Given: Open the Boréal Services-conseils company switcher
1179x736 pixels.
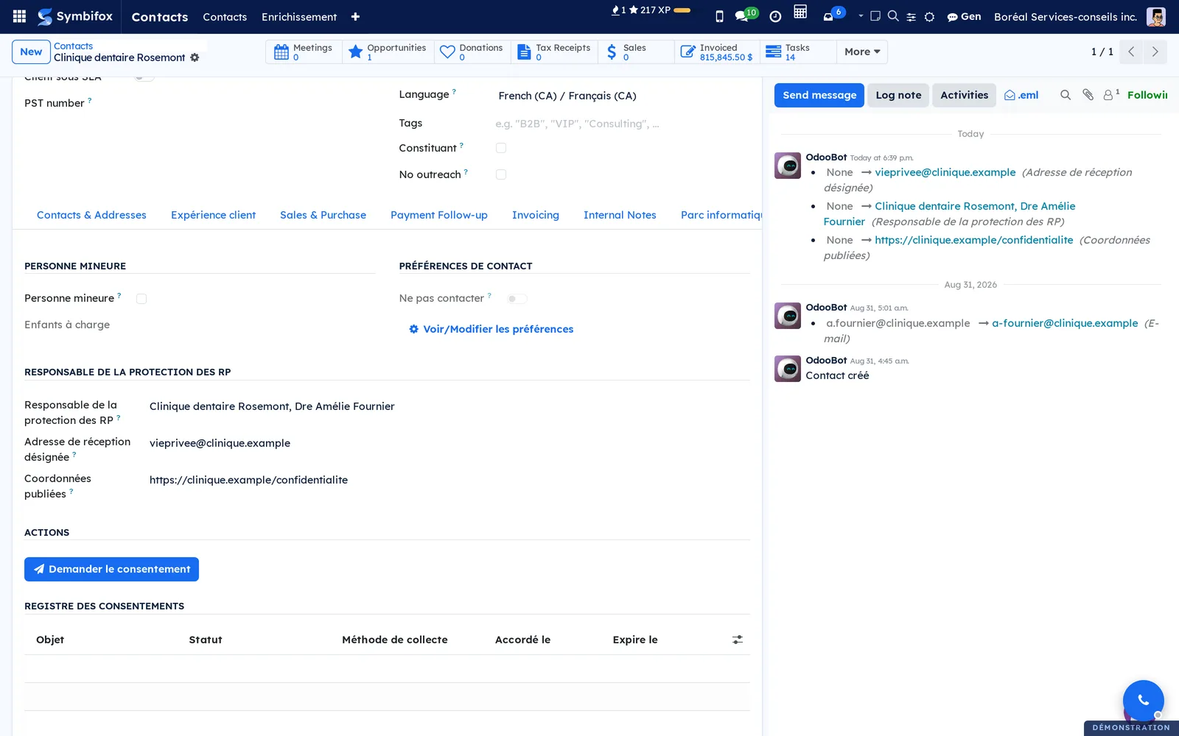Looking at the screenshot, I should click(x=1066, y=17).
